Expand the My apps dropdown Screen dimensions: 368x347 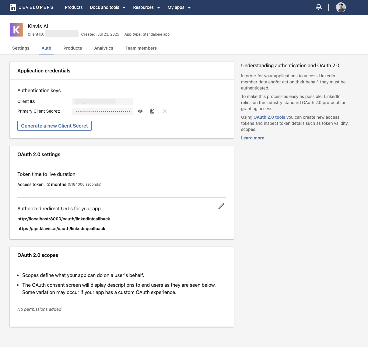coord(179,7)
